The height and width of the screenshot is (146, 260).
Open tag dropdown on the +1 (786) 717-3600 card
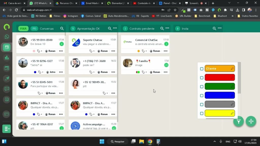point(92,72)
